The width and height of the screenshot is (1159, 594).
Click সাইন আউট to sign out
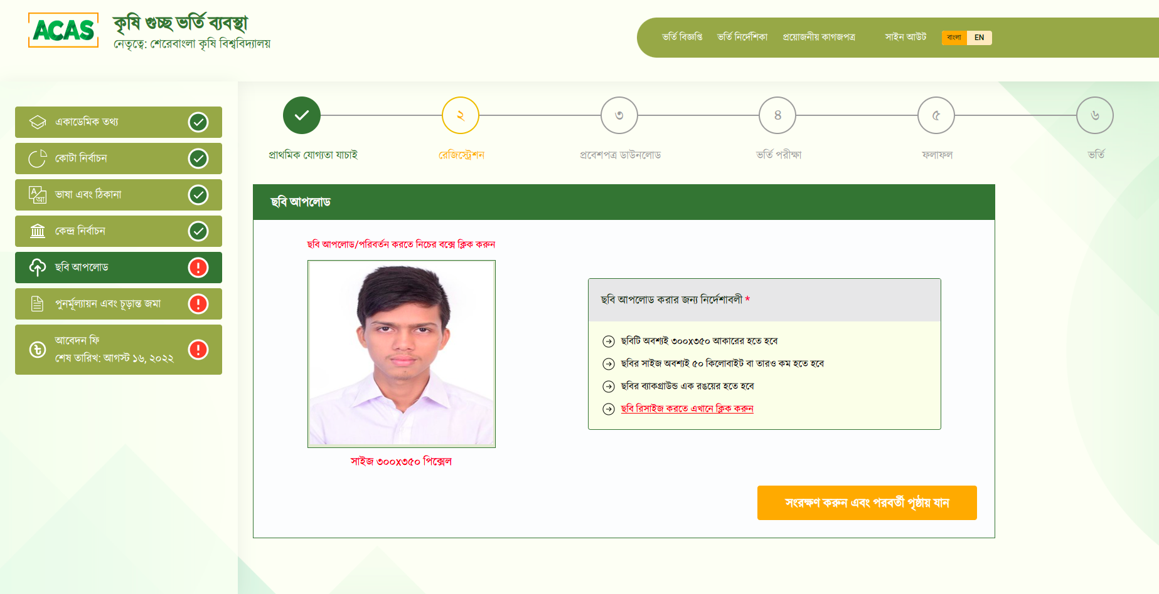pyautogui.click(x=905, y=37)
